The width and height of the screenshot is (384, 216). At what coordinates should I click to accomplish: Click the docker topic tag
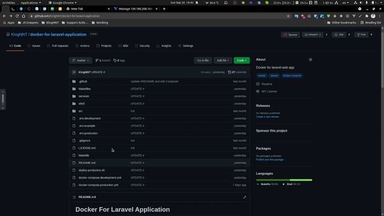(x=262, y=76)
